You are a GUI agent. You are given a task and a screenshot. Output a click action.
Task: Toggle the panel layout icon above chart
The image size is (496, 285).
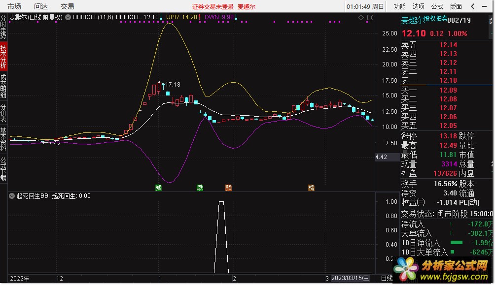click(x=370, y=17)
